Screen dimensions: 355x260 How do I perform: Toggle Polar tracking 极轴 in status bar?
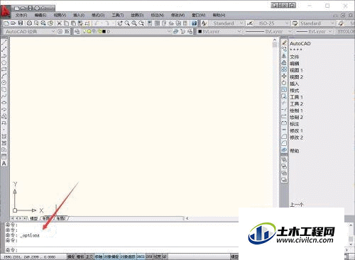click(x=99, y=256)
